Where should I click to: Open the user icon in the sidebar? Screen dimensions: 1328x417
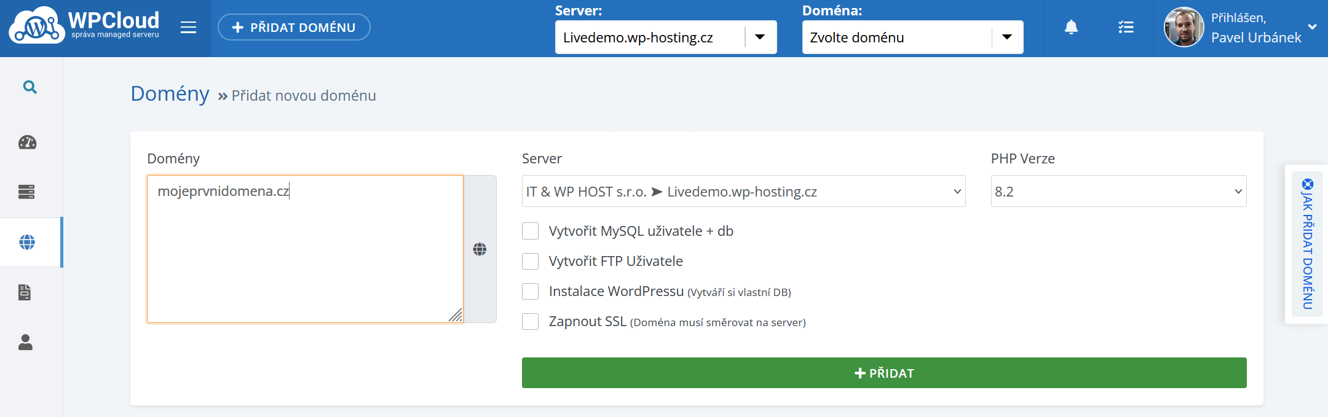tap(25, 342)
